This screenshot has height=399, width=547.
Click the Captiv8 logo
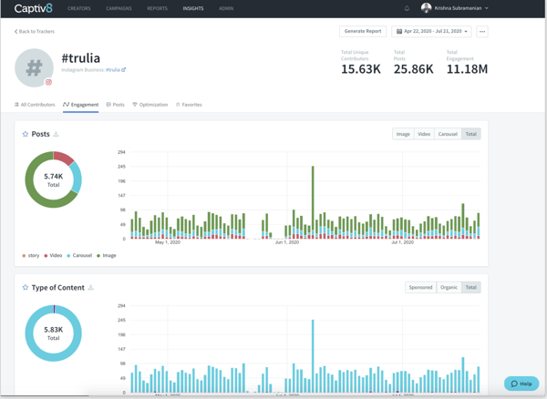34,8
